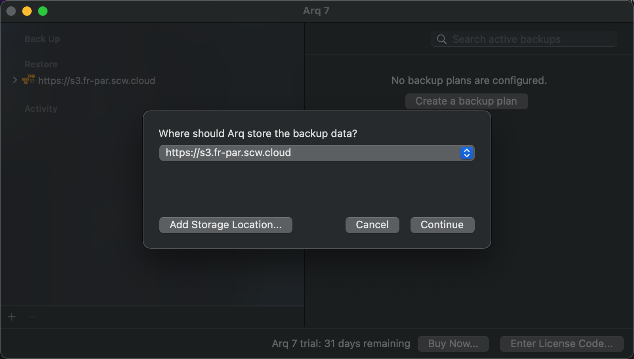
Task: Click the plus icon to add an item
Action: tap(12, 317)
